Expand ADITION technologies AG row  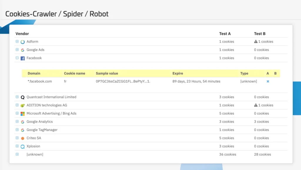point(17,105)
